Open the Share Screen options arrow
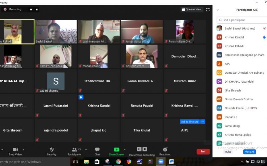 tap(125, 150)
